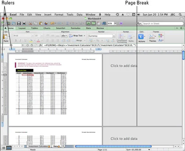Screen dimensions: 185x151
Task: Open the search options magnifier dropdown
Action: pos(139,23)
